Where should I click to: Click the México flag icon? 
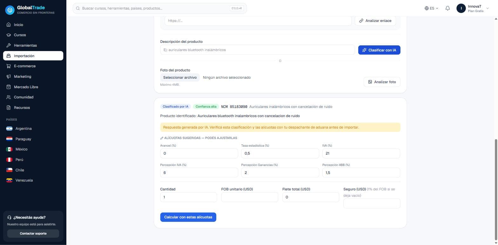pos(10,149)
